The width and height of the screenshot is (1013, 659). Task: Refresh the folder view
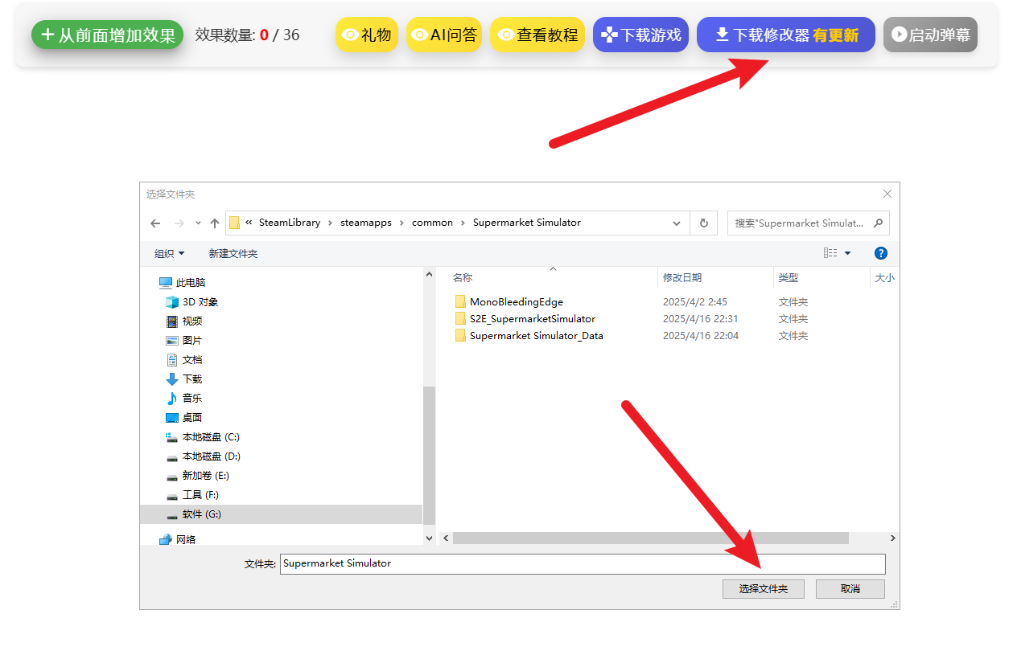point(704,223)
